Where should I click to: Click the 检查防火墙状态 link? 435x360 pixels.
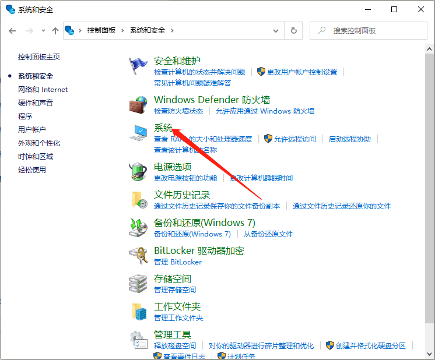point(178,111)
